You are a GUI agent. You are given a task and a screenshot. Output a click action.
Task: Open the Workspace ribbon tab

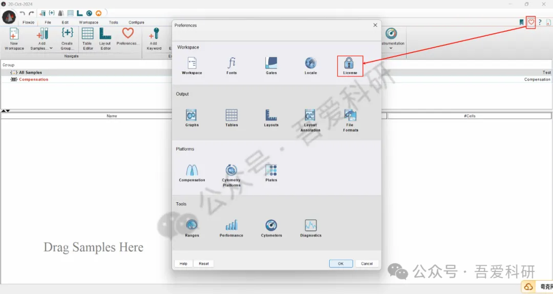pos(89,22)
